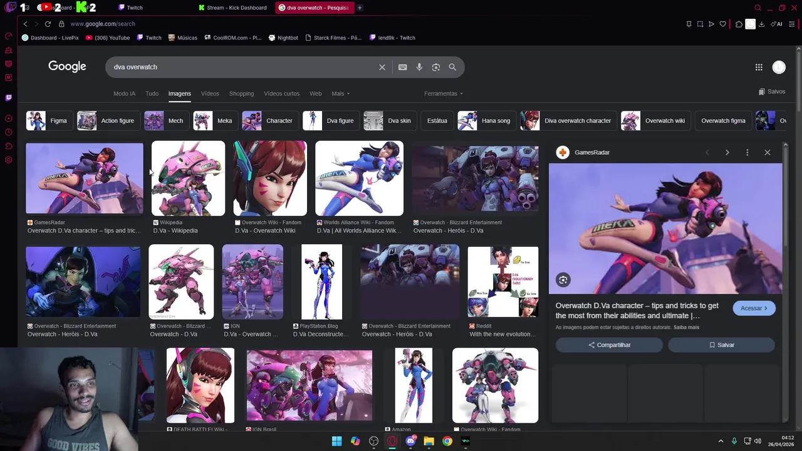The height and width of the screenshot is (451, 802).
Task: Open the preview panel three-dot menu
Action: coord(747,152)
